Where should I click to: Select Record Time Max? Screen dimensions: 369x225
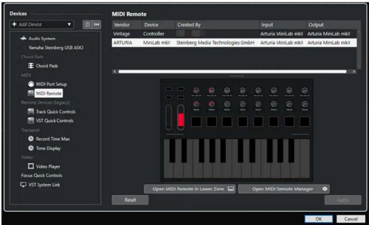pyautogui.click(x=53, y=139)
